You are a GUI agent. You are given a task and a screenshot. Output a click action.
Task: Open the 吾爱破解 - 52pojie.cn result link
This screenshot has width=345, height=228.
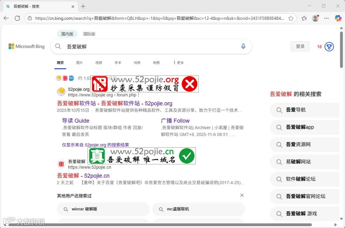pyautogui.click(x=83, y=176)
